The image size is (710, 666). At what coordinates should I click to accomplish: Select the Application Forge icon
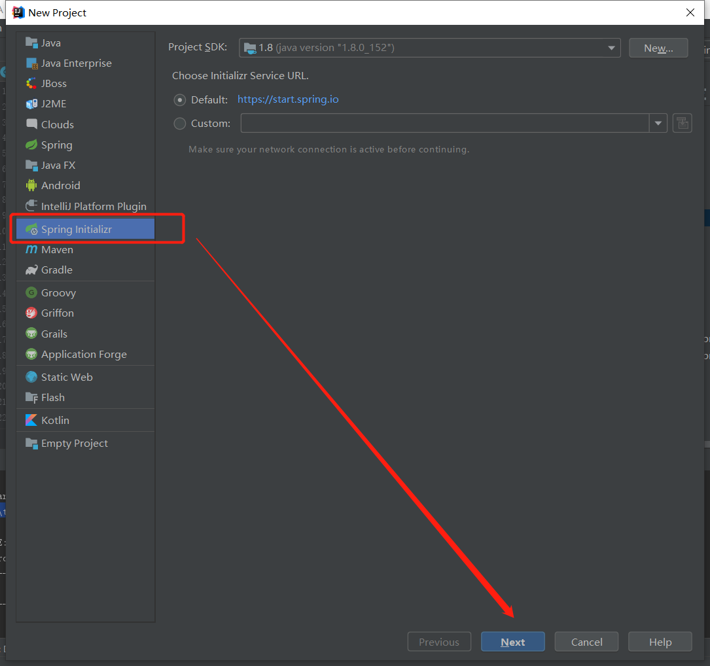pyautogui.click(x=31, y=354)
